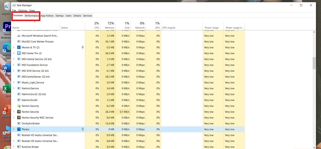Click the NahimicSvc64 process icon
Viewport: 321px width, 149px height.
tap(19, 100)
